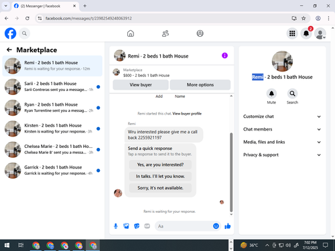Click the site information icon in address bar

point(40,18)
